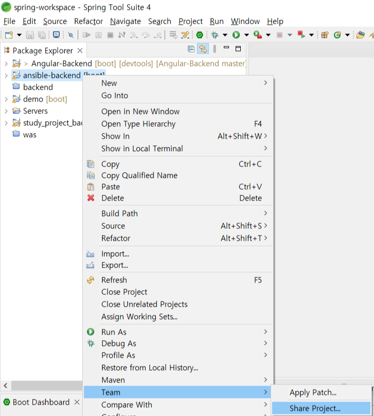Viewport: 374px width, 416px height.
Task: Click the Step Over icon
Action: point(146,35)
